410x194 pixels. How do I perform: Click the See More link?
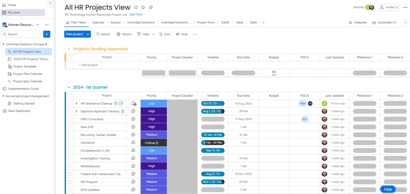pos(136,15)
